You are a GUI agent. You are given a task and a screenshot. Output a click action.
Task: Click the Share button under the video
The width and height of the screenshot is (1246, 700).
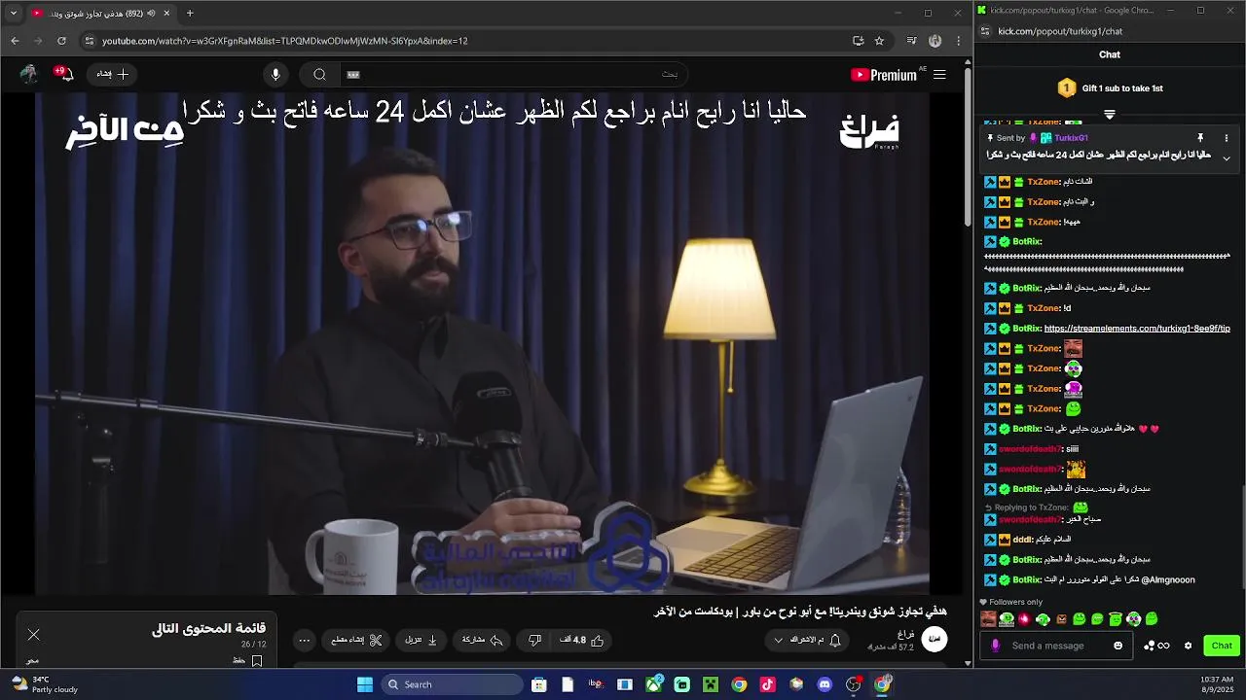coord(483,640)
